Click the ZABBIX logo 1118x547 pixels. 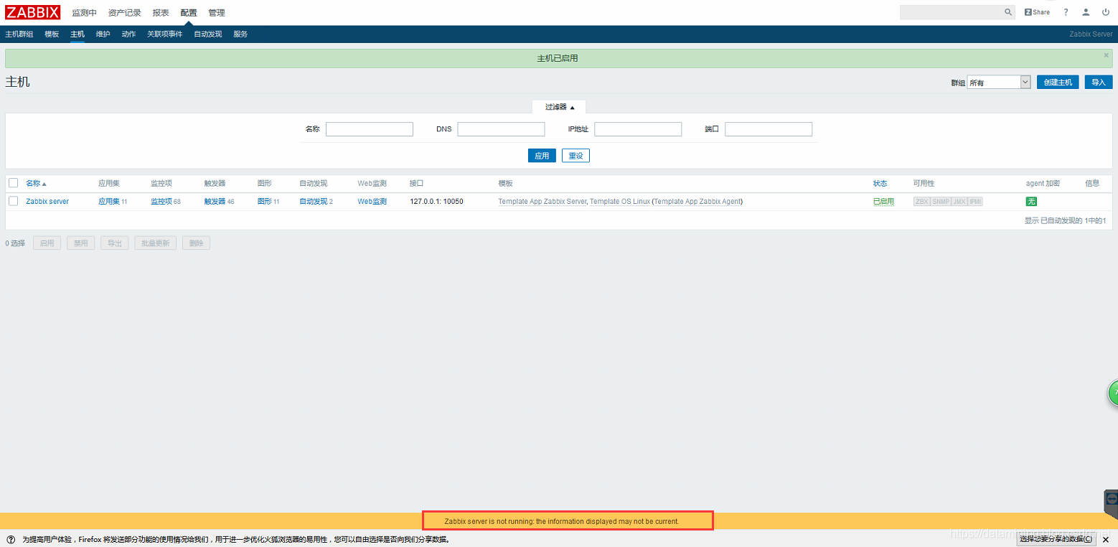[x=33, y=12]
